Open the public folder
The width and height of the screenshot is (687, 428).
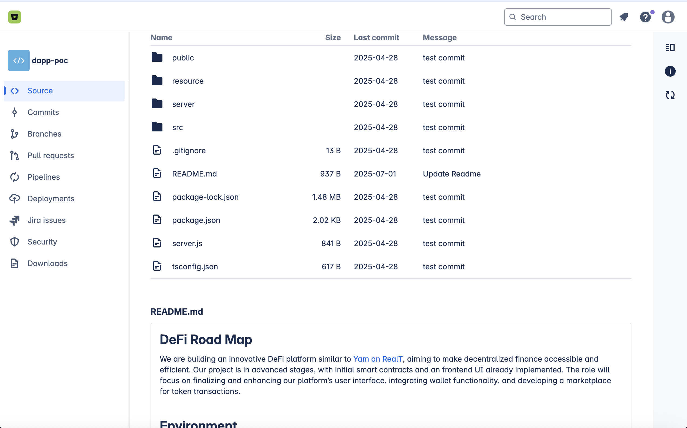coord(183,58)
